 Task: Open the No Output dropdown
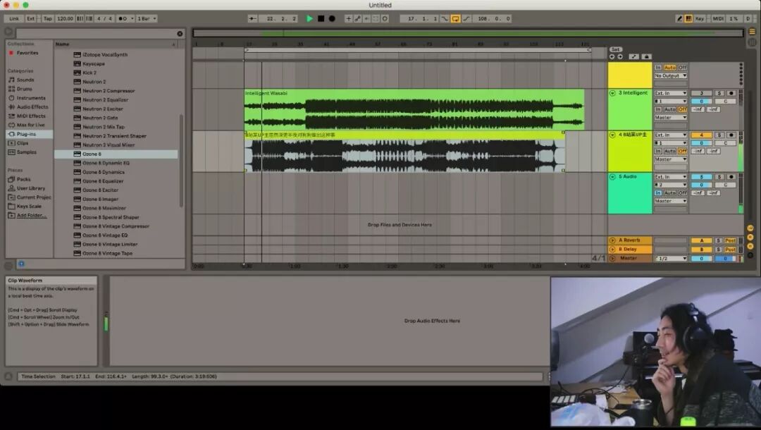670,75
